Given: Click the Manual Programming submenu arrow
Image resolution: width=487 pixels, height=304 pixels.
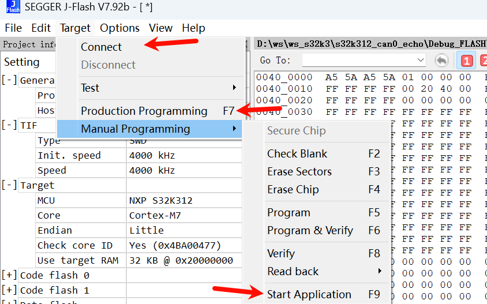Looking at the screenshot, I should (234, 129).
